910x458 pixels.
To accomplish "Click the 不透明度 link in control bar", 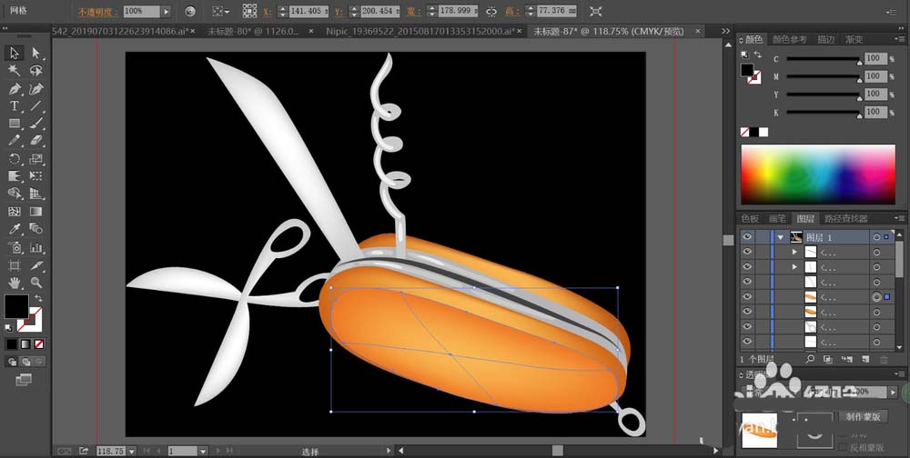I will (x=98, y=11).
